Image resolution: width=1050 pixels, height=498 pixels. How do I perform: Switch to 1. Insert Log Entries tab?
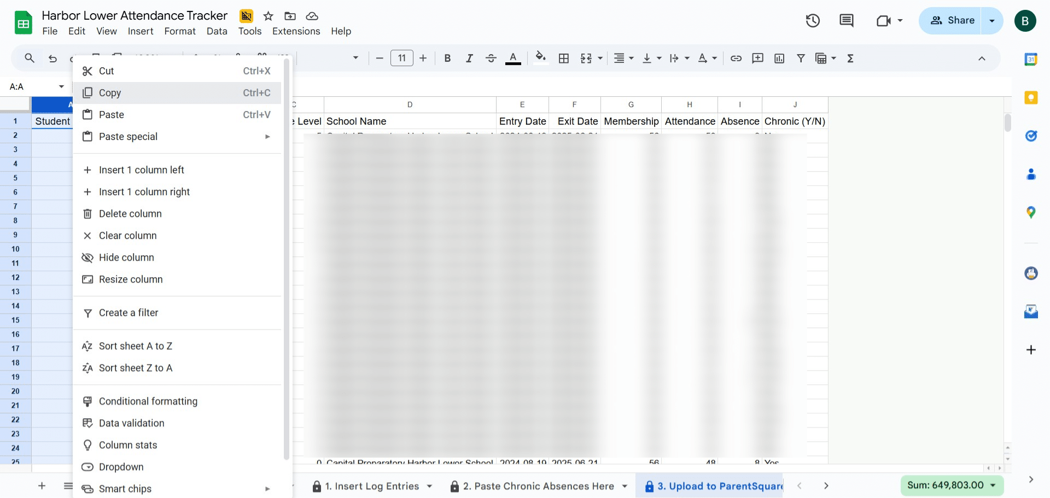pos(372,486)
